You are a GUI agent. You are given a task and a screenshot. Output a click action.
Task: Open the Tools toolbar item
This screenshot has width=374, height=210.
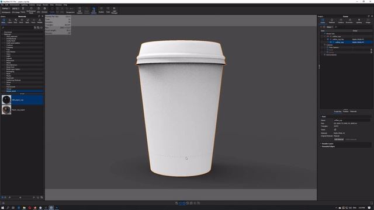point(108,10)
